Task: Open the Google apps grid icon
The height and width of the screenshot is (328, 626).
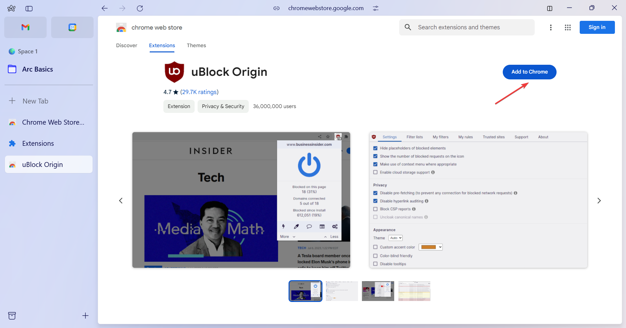Action: [x=568, y=28]
